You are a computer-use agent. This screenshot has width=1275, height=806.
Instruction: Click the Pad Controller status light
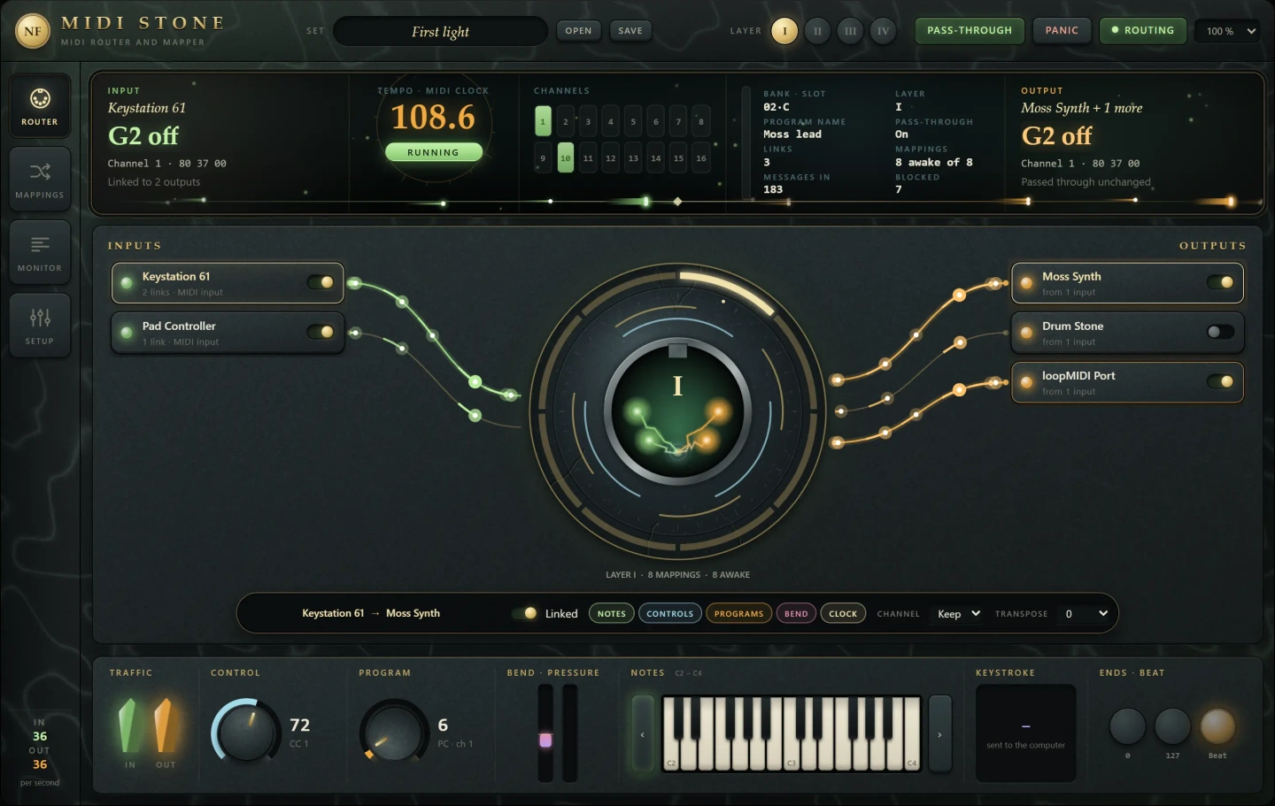pos(127,333)
